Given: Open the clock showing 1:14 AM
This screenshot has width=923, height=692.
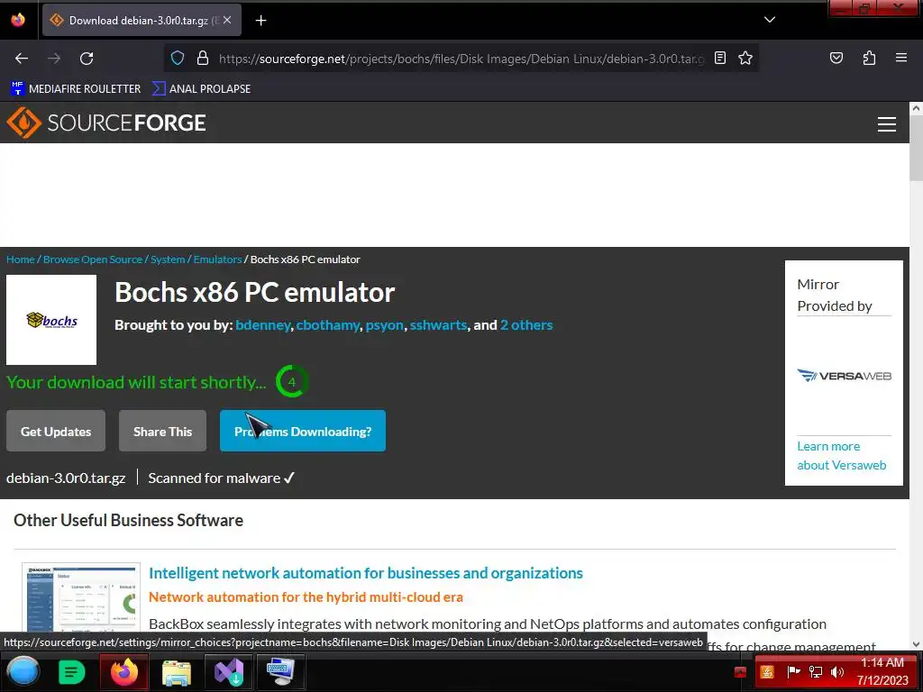Looking at the screenshot, I should tap(882, 671).
